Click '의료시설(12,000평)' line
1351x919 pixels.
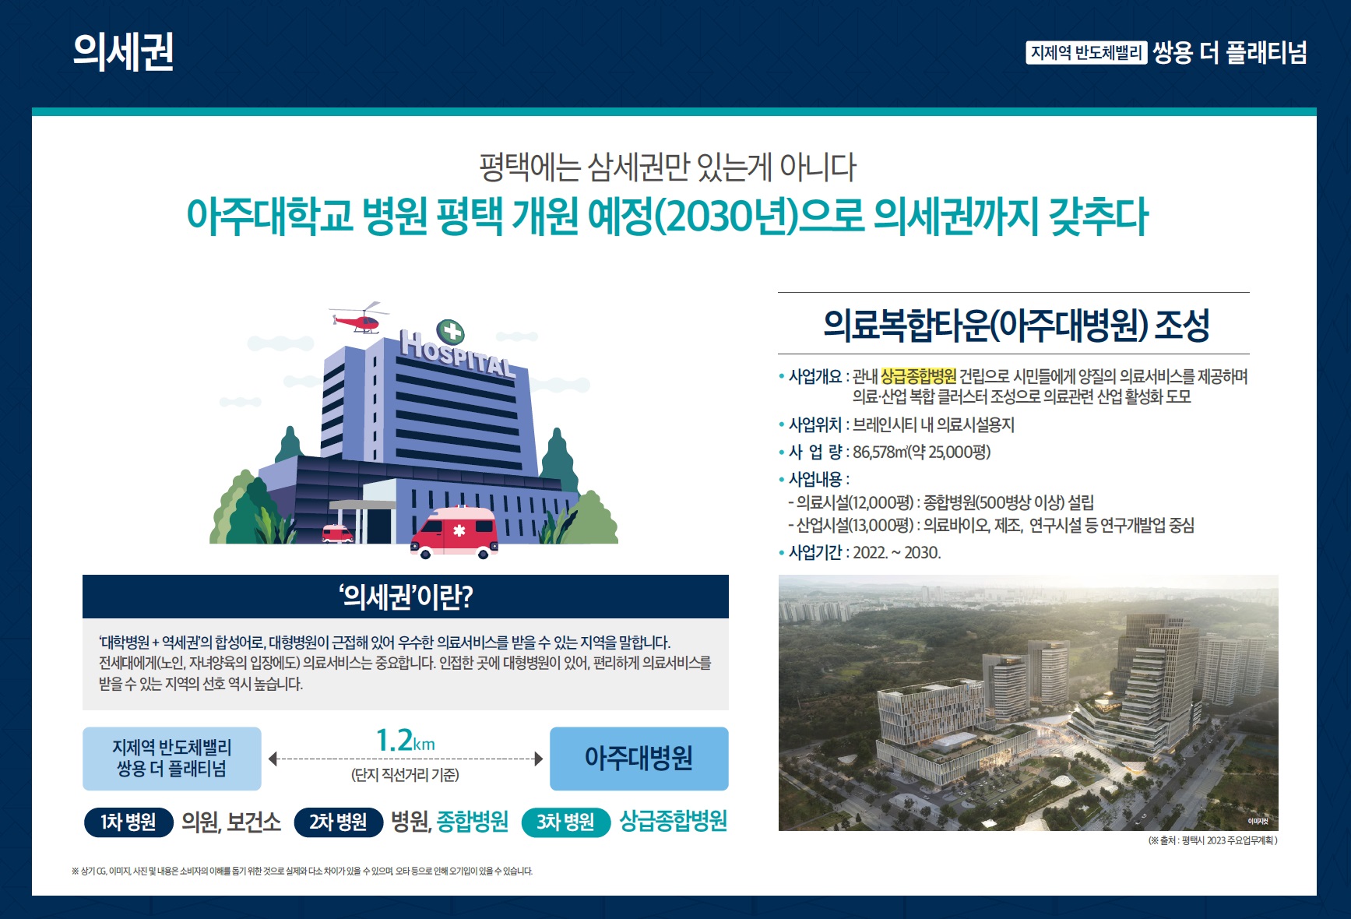pyautogui.click(x=941, y=502)
